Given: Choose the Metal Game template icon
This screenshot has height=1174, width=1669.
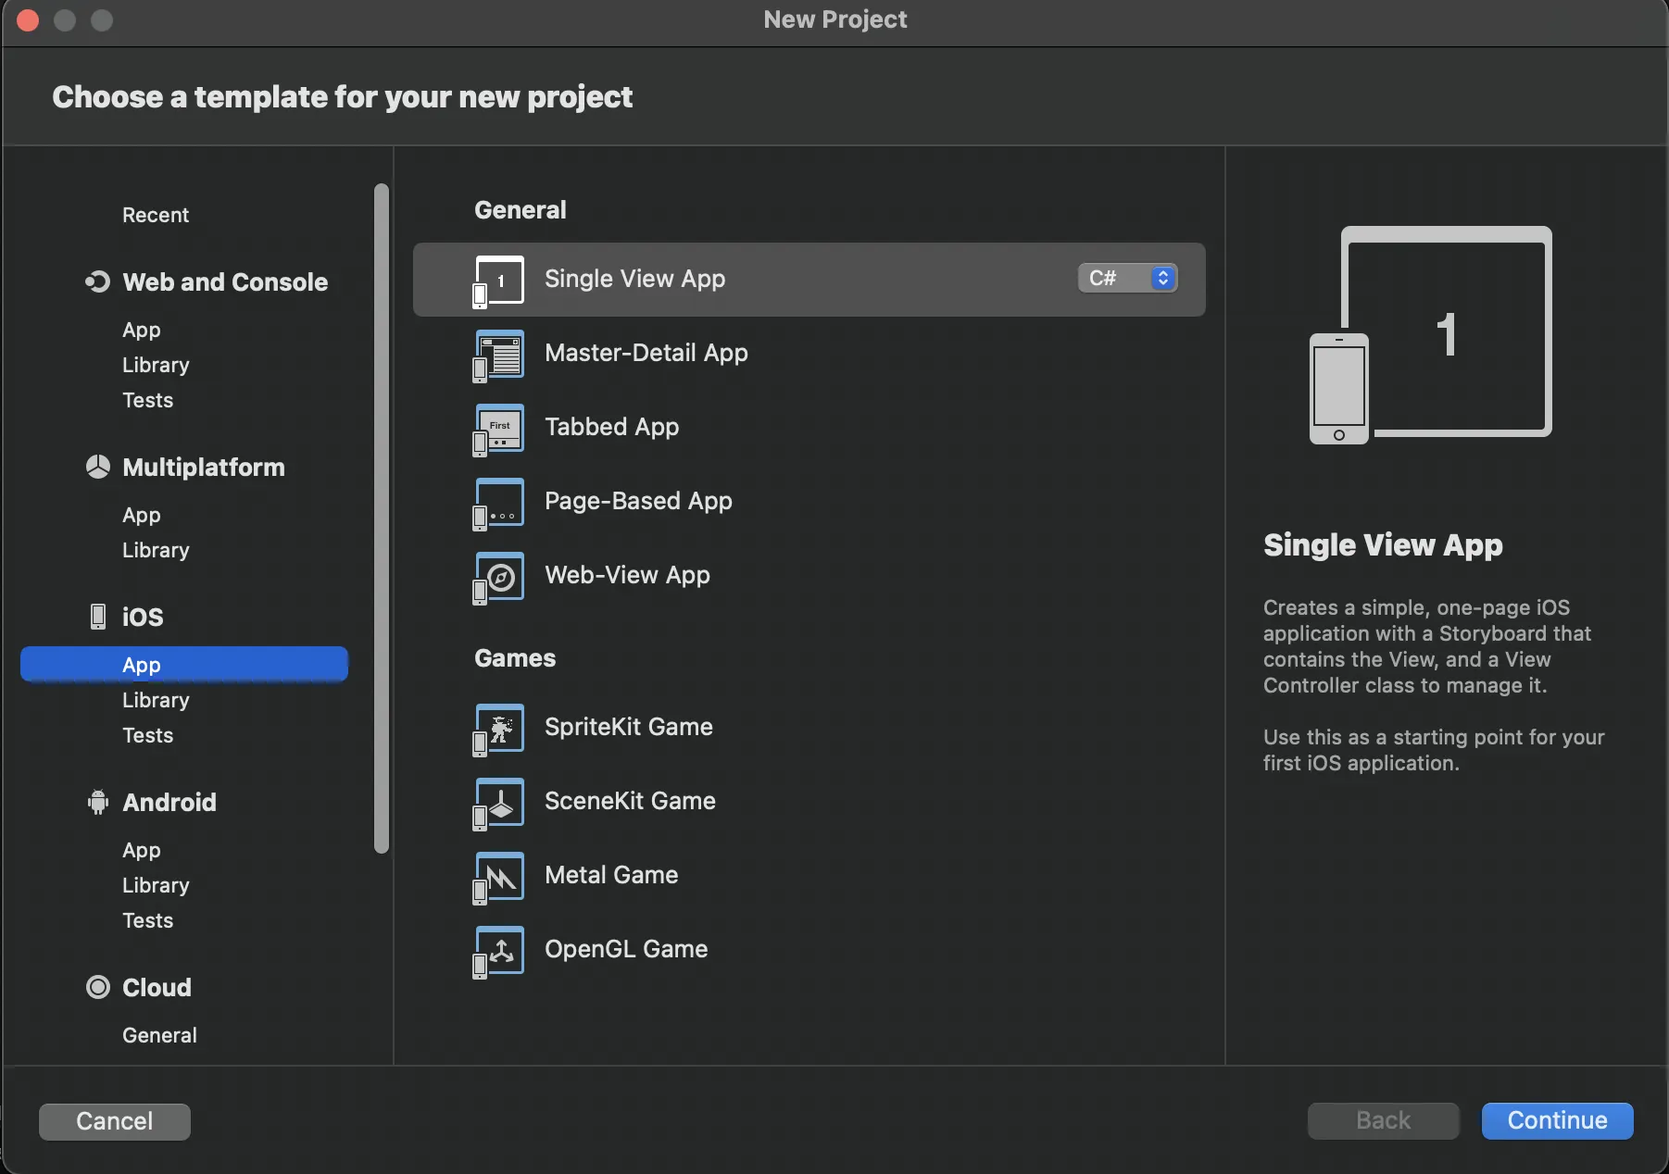Looking at the screenshot, I should click(498, 878).
